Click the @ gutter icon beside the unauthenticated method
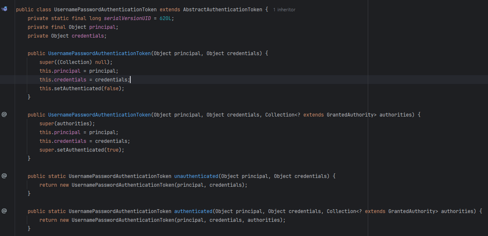The width and height of the screenshot is (488, 236). [x=4, y=176]
